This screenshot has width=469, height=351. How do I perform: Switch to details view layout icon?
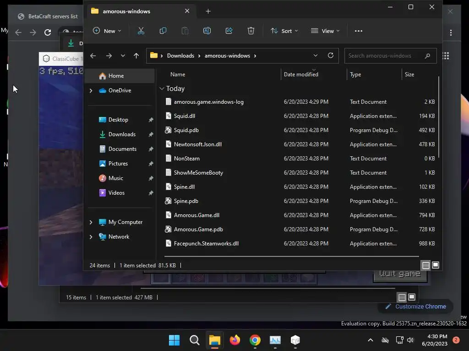coord(425,265)
